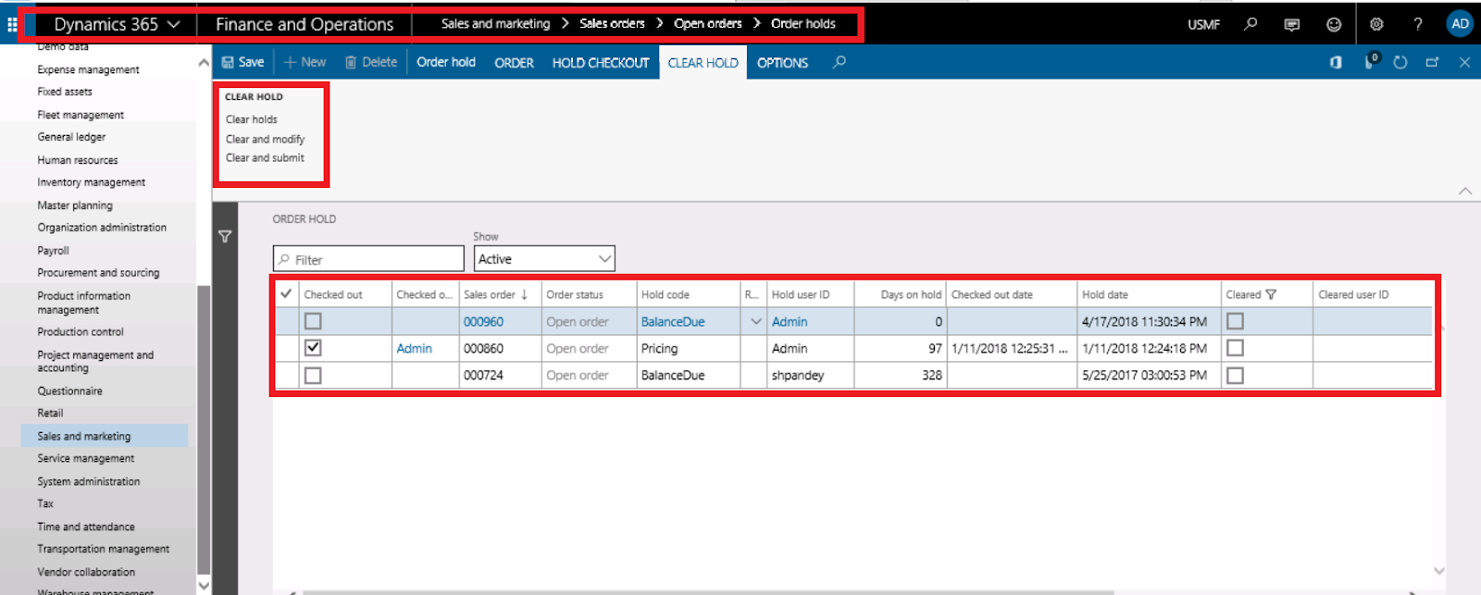Open Admin link in Checked out by column
Screen dimensions: 1481x595
414,349
